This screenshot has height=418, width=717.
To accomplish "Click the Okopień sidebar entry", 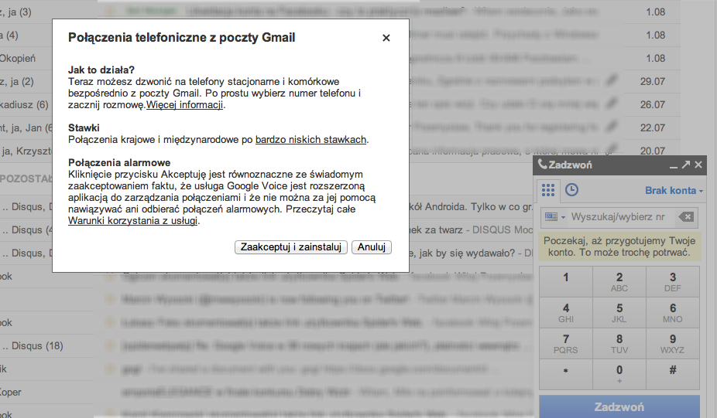I will [19, 59].
